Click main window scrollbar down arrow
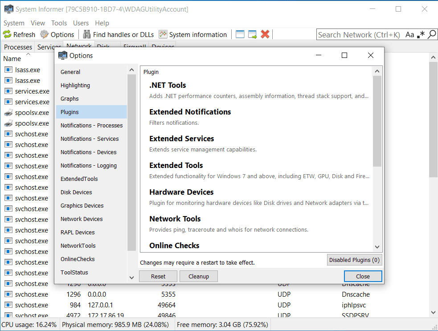This screenshot has height=331, width=438. tap(433, 312)
